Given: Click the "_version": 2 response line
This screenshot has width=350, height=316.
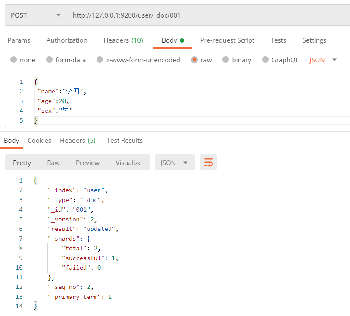Looking at the screenshot, I should coord(72,219).
